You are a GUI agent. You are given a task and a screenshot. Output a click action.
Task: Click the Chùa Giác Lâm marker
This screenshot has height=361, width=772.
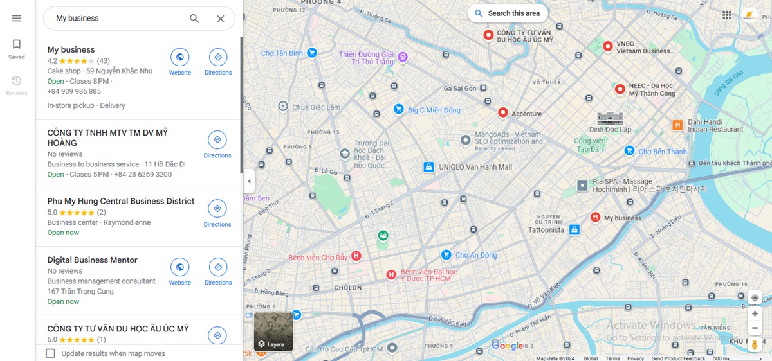click(282, 107)
